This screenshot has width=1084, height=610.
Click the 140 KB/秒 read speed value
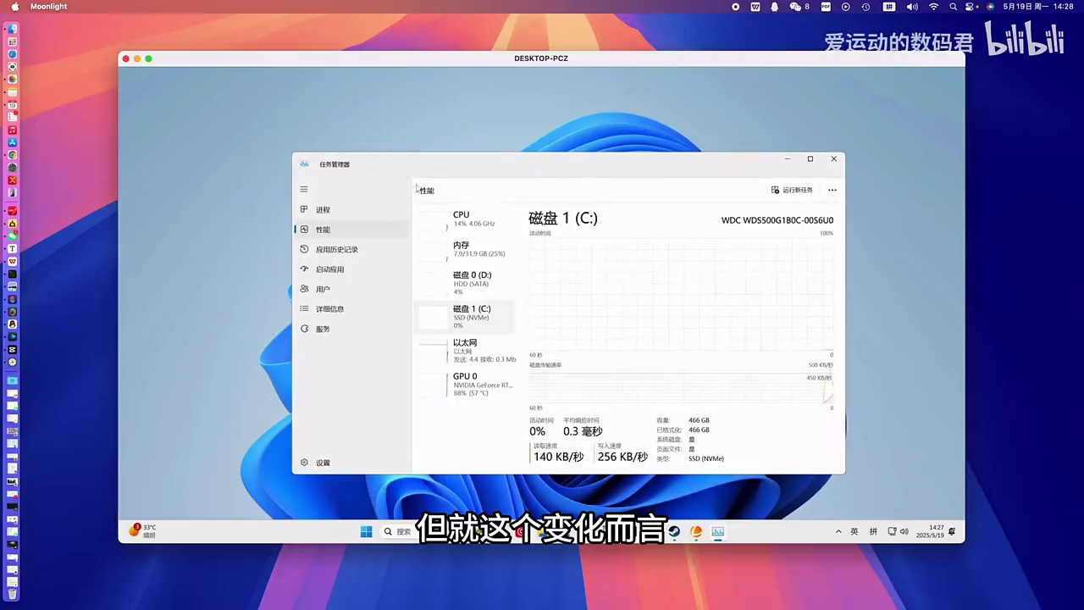click(558, 457)
